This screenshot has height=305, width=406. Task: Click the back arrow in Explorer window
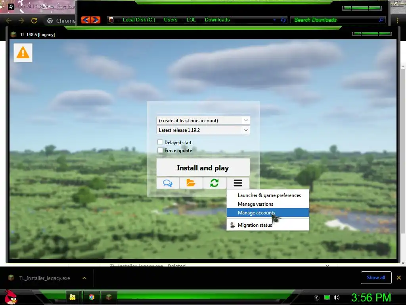coord(86,20)
